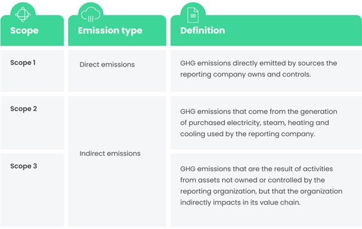The width and height of the screenshot is (362, 229).
Task: Click the phrase 'reporting company owns and controls'
Action: pyautogui.click(x=246, y=74)
